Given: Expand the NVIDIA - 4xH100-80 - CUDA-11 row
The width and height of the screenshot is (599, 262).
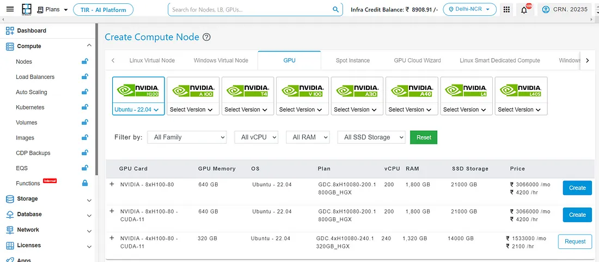Looking at the screenshot, I should point(112,238).
